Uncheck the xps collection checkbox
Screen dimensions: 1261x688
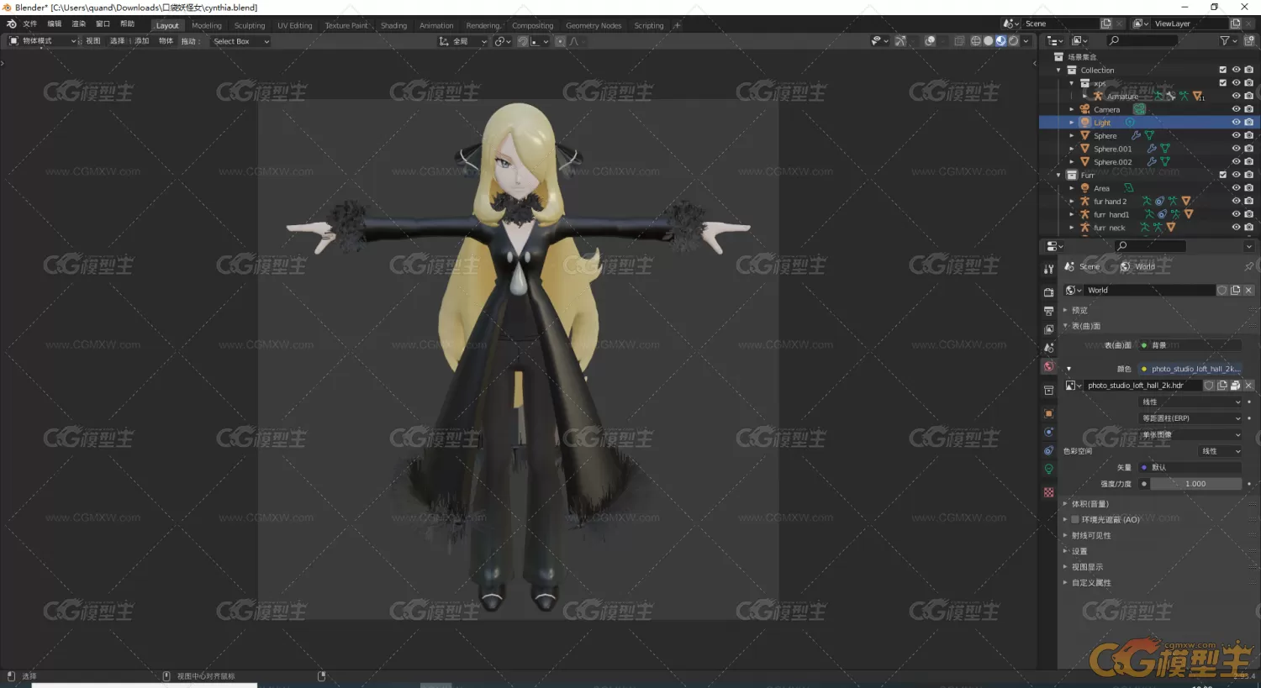point(1223,83)
